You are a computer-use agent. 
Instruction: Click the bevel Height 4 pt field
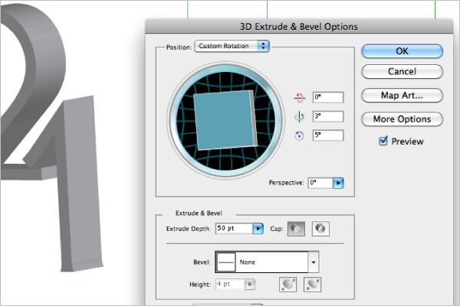pyautogui.click(x=230, y=284)
